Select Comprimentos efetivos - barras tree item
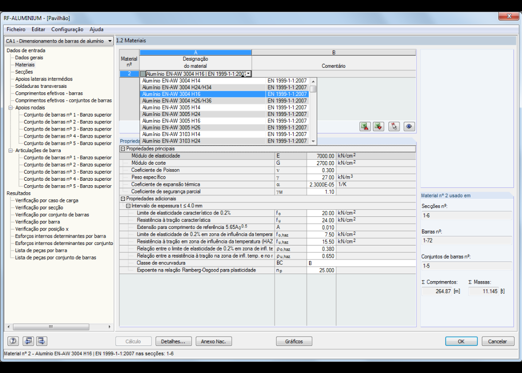Image resolution: width=522 pixels, height=373 pixels. pyautogui.click(x=49, y=93)
